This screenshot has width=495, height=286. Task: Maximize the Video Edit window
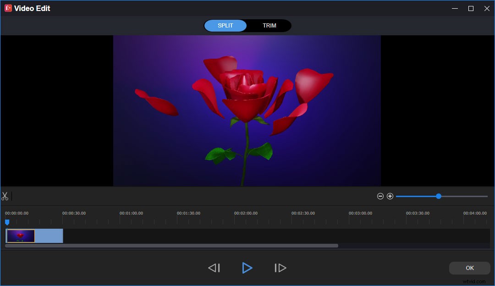[470, 8]
